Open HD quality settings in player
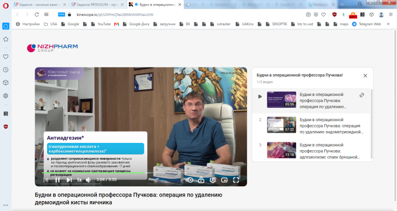 (x=212, y=180)
